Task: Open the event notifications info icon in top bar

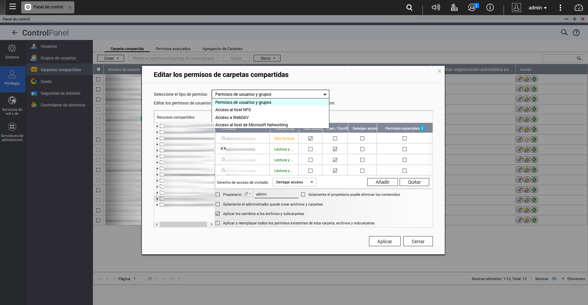Action: [x=490, y=7]
